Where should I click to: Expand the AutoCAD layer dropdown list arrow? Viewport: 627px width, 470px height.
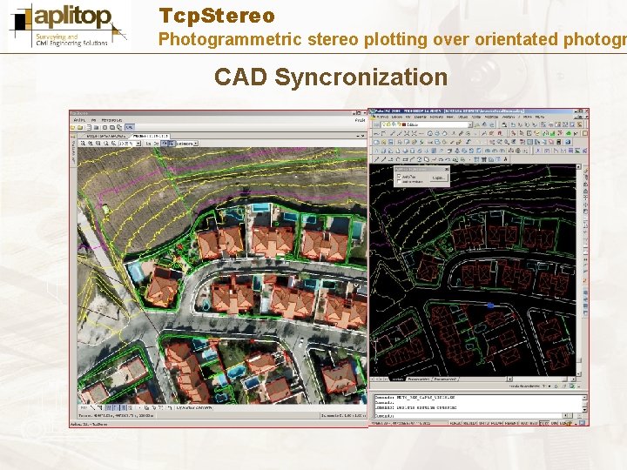(470, 125)
